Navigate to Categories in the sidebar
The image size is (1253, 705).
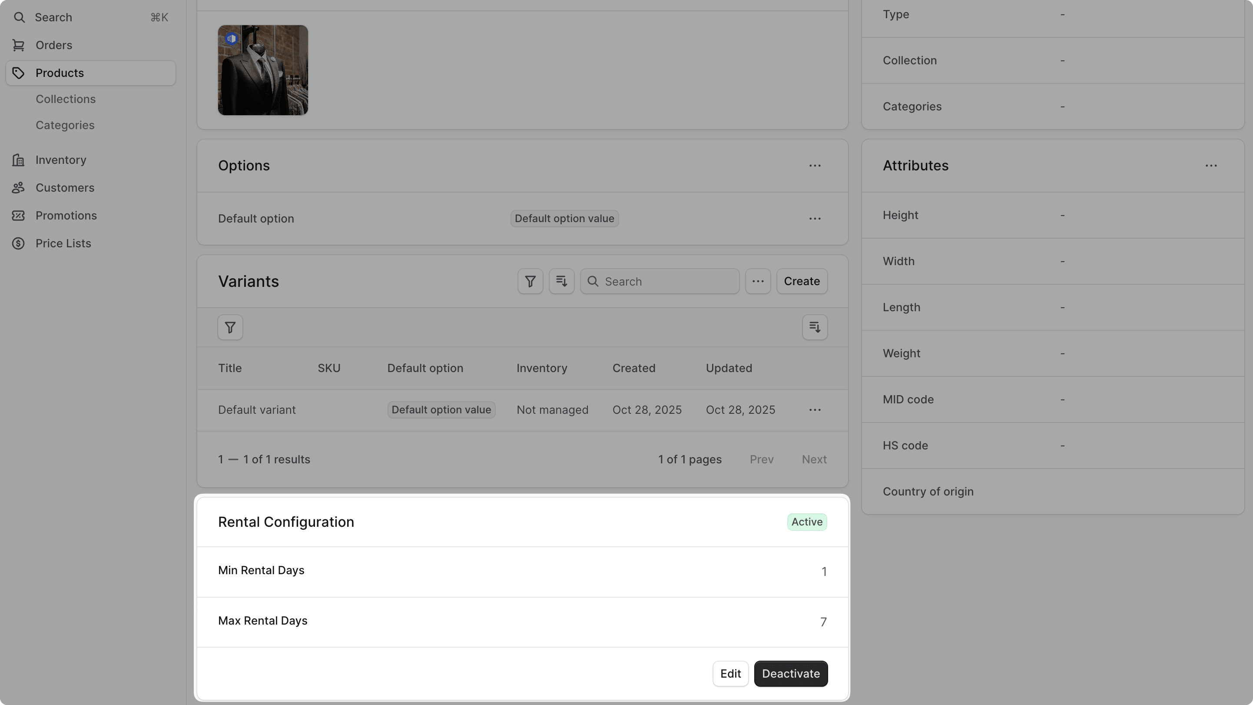[65, 125]
